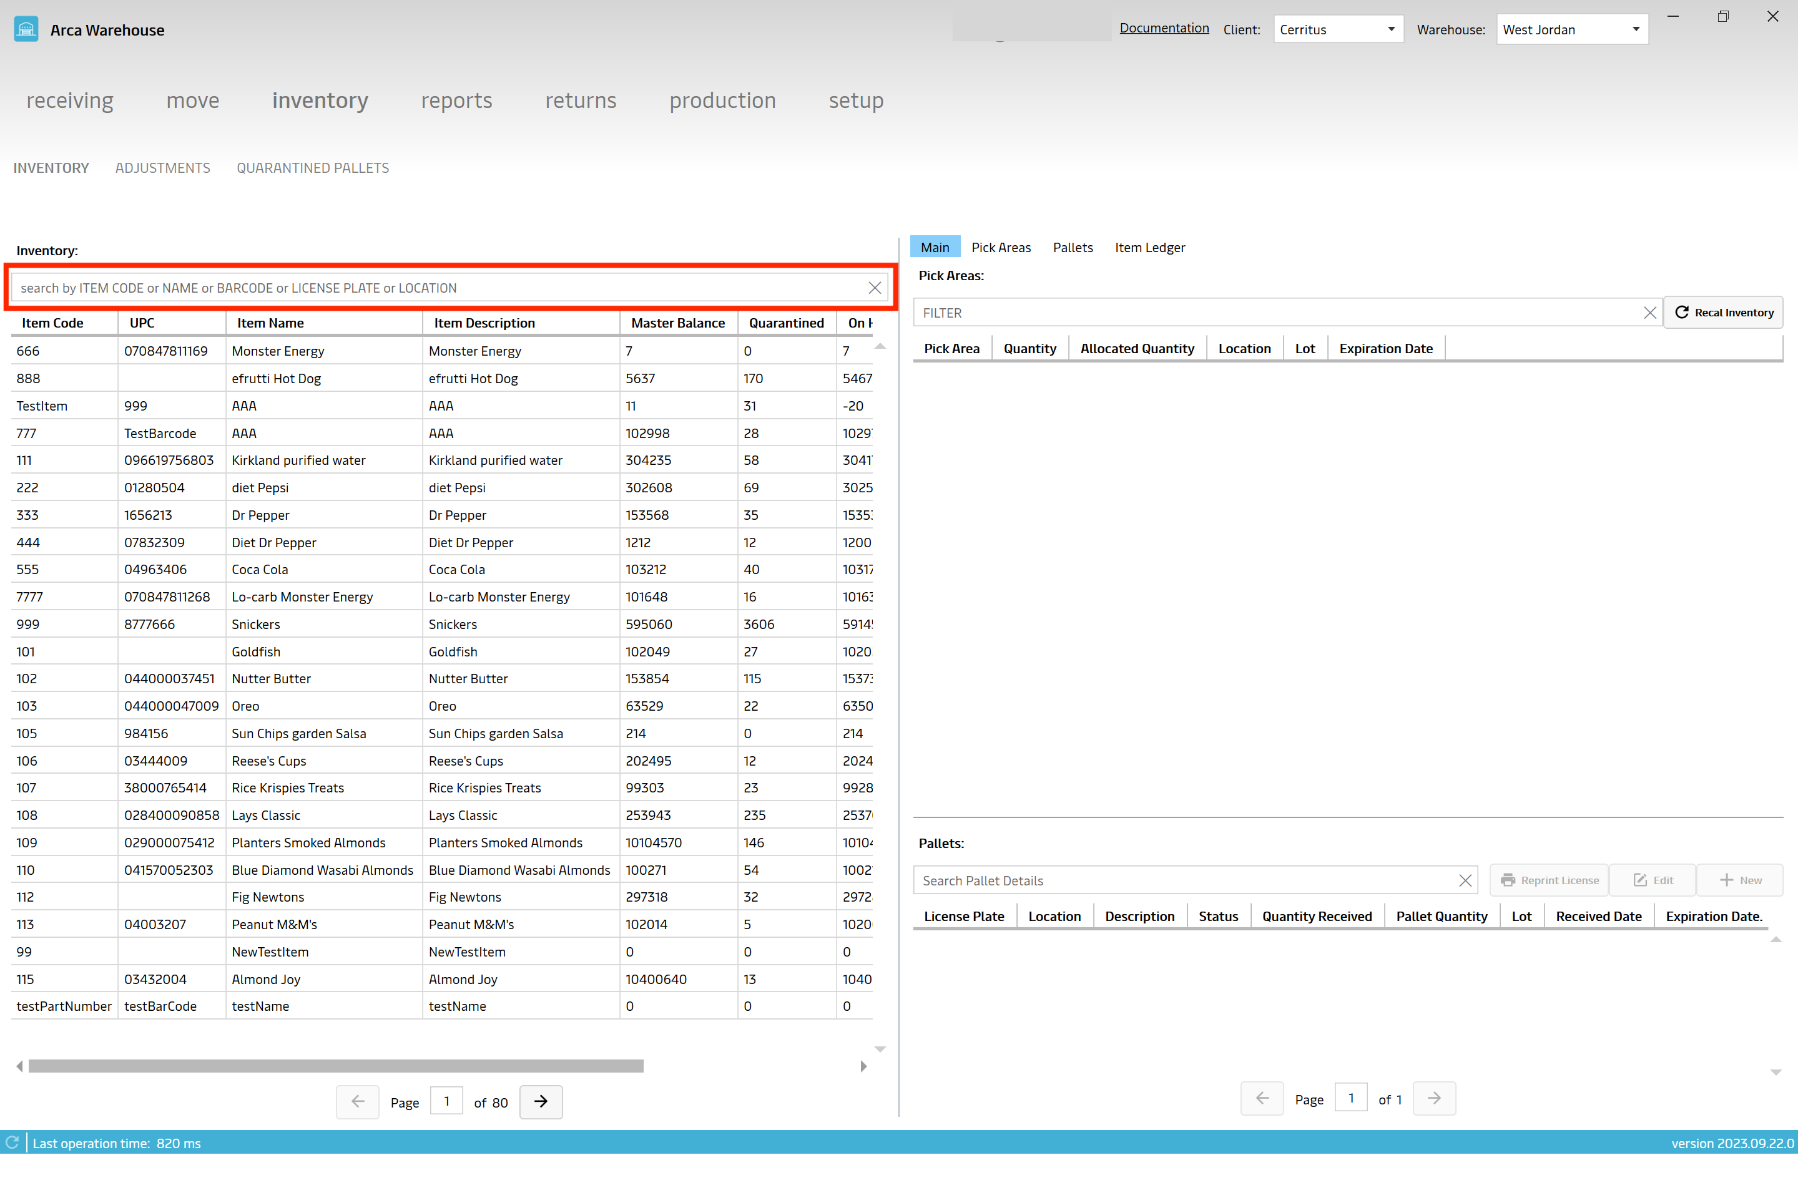Switch to the INVENTORY sub-tab
Image resolution: width=1798 pixels, height=1198 pixels.
click(x=51, y=168)
